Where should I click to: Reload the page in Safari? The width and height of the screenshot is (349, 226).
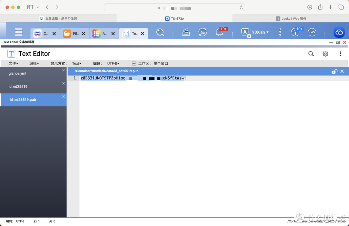pos(241,7)
